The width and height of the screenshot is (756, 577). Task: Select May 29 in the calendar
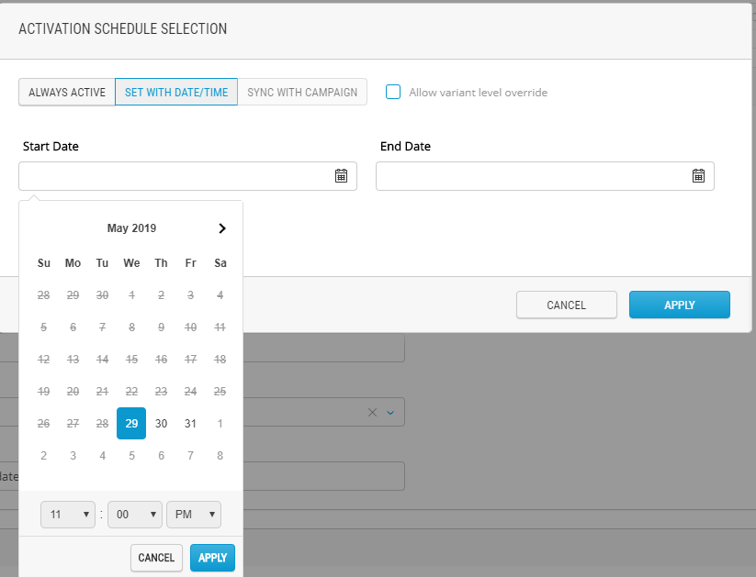131,424
